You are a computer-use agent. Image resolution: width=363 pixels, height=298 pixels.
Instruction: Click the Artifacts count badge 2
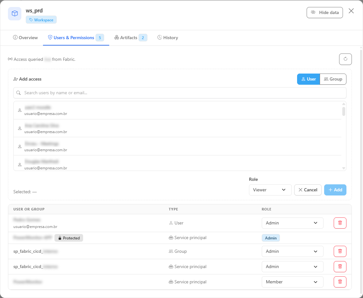point(143,38)
